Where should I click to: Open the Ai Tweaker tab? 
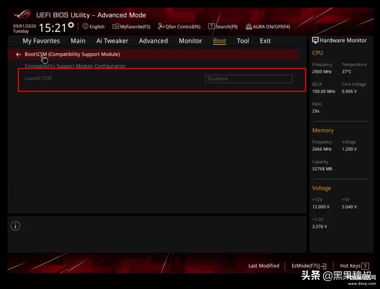(x=112, y=41)
